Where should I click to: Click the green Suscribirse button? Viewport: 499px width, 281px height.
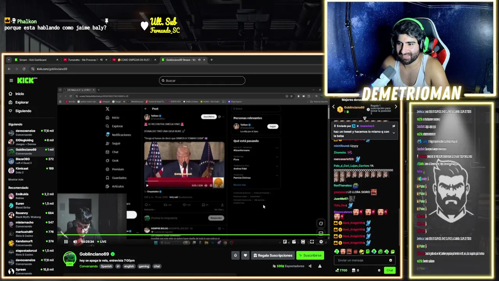click(x=310, y=255)
